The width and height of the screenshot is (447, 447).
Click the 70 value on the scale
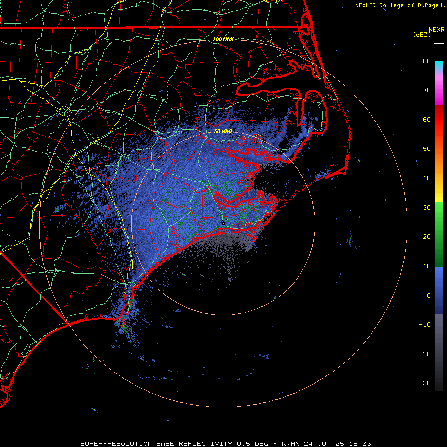[427, 90]
